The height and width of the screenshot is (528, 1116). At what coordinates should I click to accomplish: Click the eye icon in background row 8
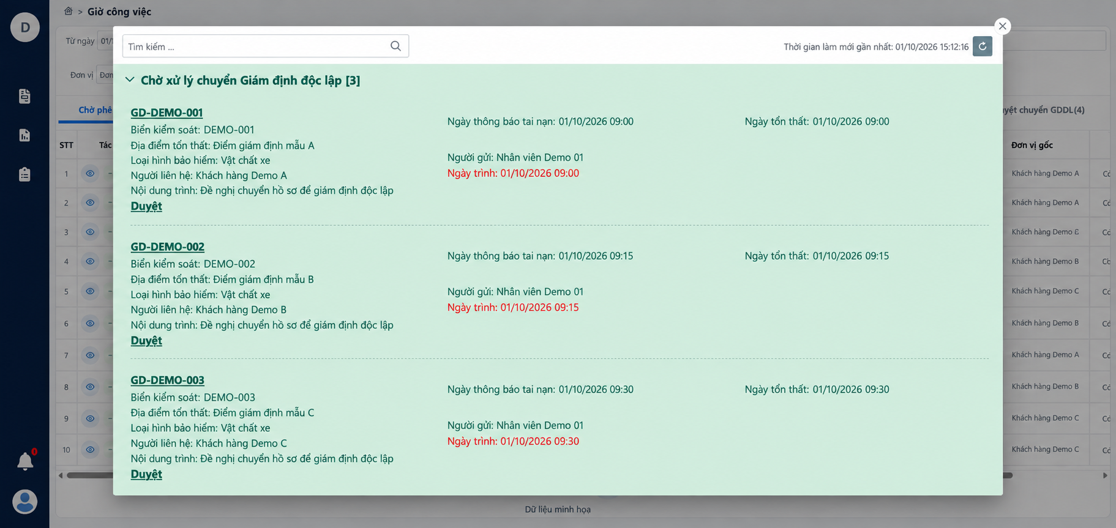pyautogui.click(x=90, y=387)
